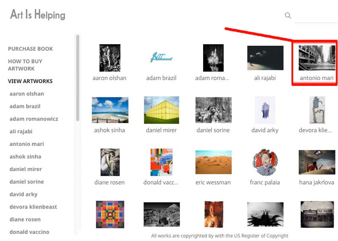The image size is (338, 241).
Task: Open eric wessman desert dunes image
Action: [x=213, y=162]
